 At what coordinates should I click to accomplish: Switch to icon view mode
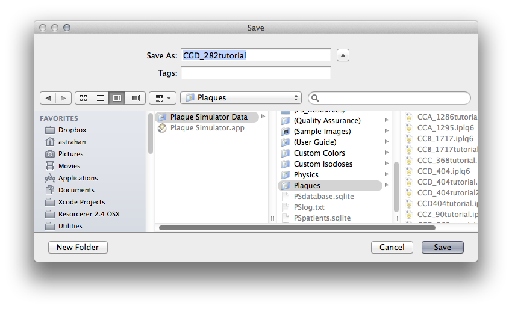tap(84, 97)
